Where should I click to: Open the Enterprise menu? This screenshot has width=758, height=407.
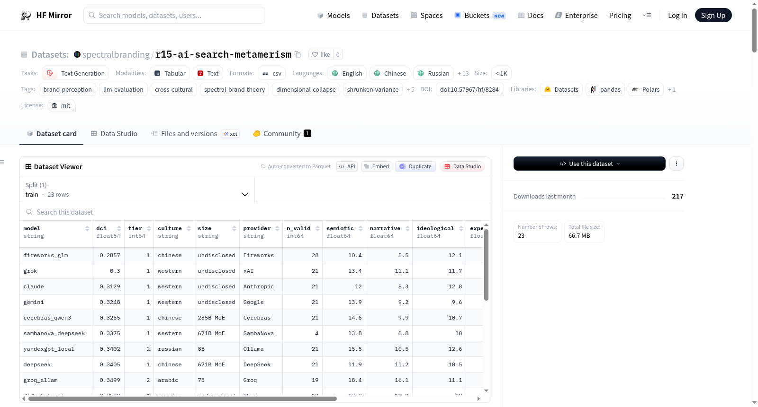576,16
